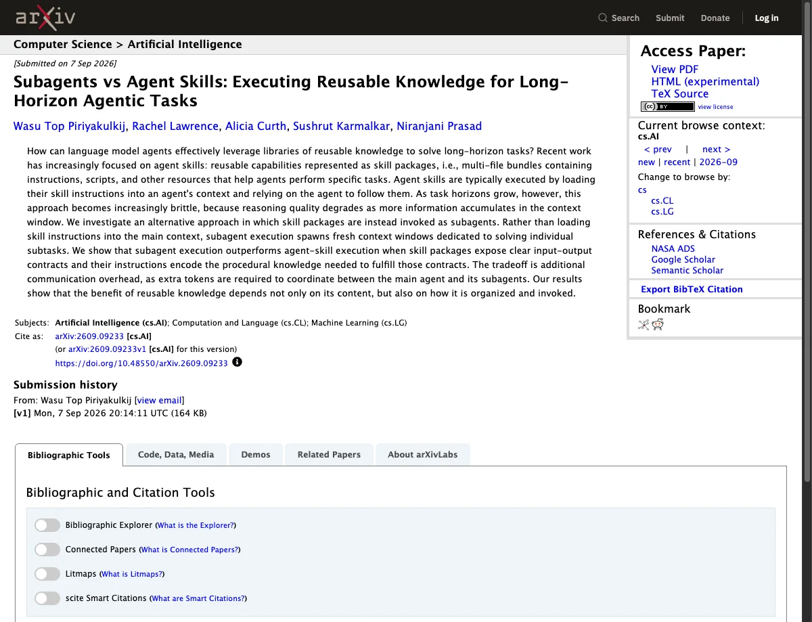Click the Search magnifier icon
This screenshot has width=812, height=622.
pyautogui.click(x=603, y=18)
